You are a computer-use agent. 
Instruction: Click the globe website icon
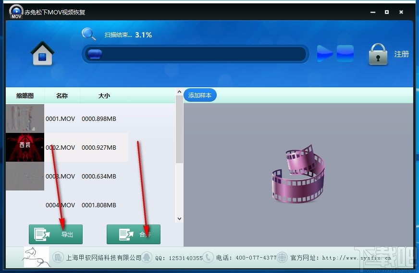282,258
